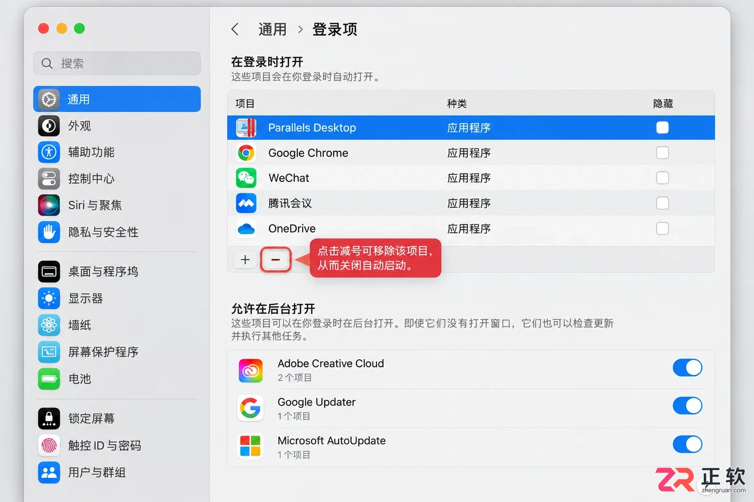Switch off Microsoft AutoUpdate background toggle

(688, 444)
